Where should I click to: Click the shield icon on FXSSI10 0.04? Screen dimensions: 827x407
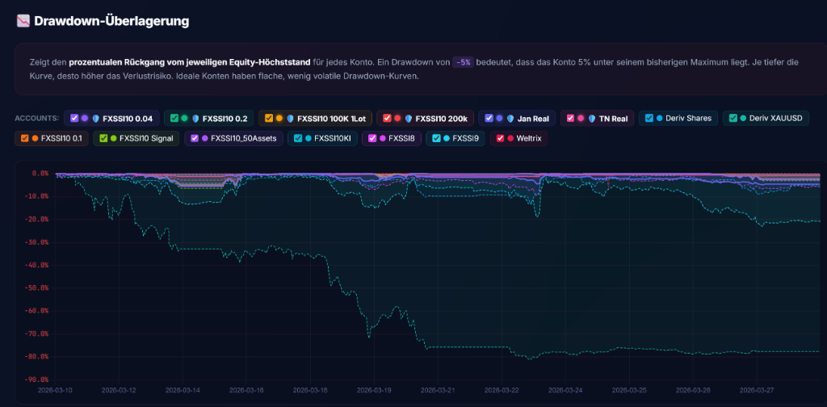point(95,118)
